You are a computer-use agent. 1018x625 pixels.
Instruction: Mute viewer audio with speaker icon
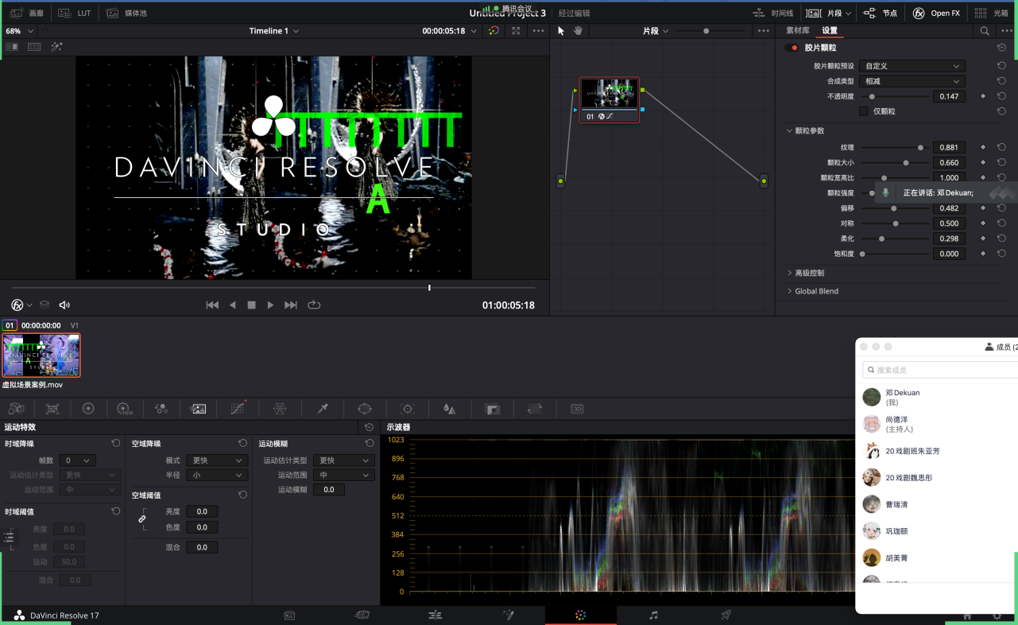click(x=64, y=305)
